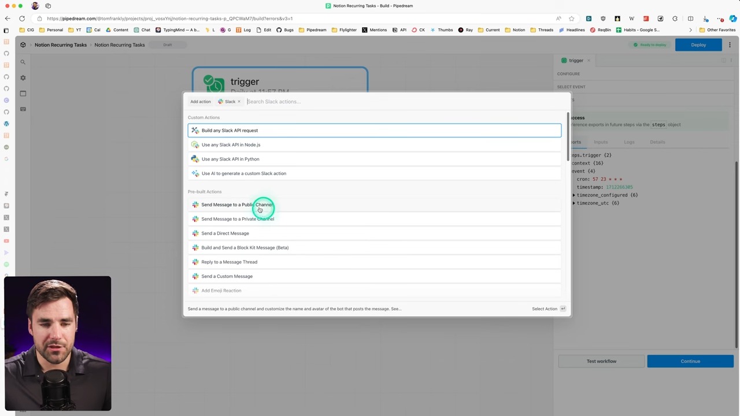Click the Test workflow button
740x416 pixels.
[601, 361]
